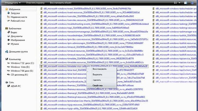Select the x86_microsoft-windows-tracedatahelper item

pyautogui.click(x=92, y=35)
